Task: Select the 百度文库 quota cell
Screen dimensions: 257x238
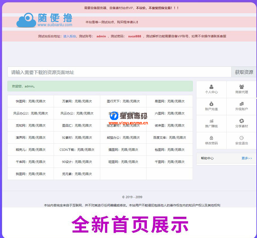Action: pos(170,137)
